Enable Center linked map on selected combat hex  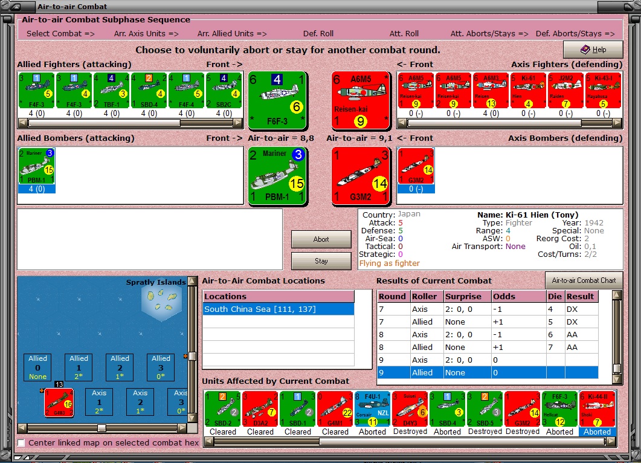pos(21,442)
